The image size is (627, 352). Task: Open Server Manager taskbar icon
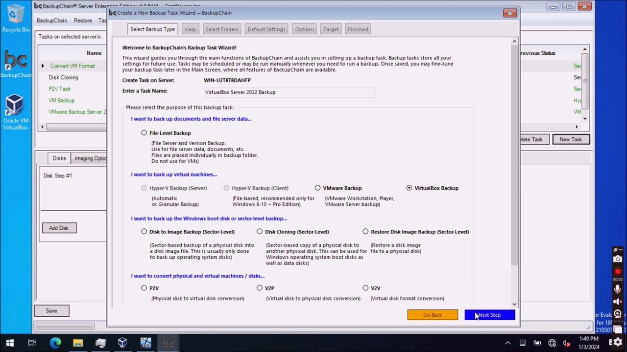[x=100, y=343]
